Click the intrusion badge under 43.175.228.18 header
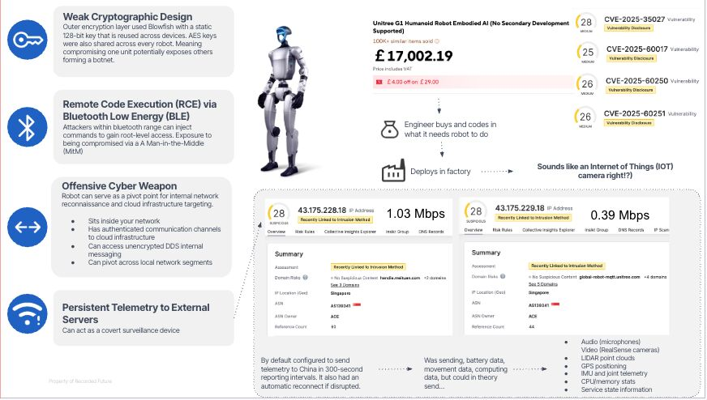 [335, 219]
